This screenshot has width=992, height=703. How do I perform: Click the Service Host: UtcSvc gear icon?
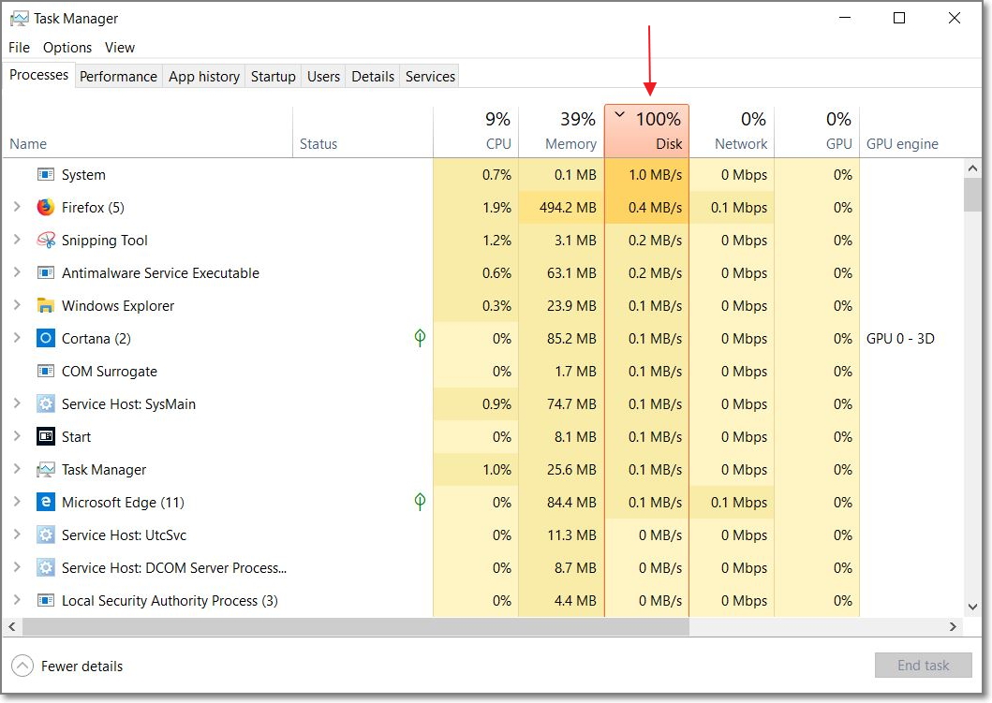(x=46, y=535)
